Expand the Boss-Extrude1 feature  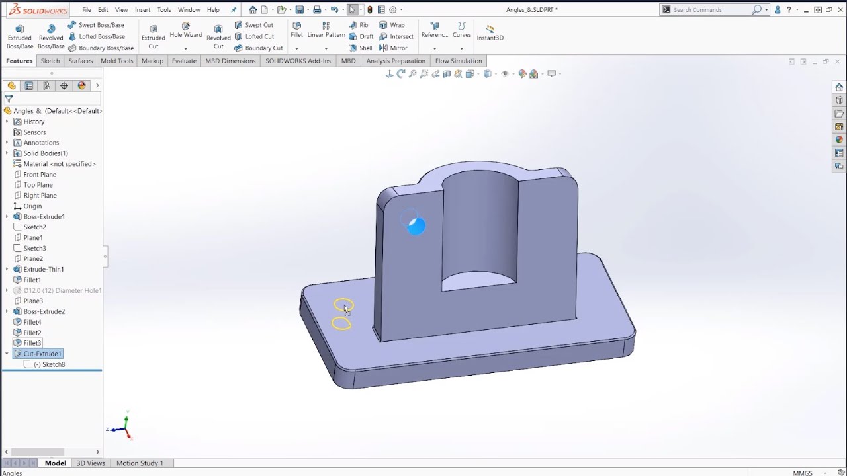click(x=7, y=217)
